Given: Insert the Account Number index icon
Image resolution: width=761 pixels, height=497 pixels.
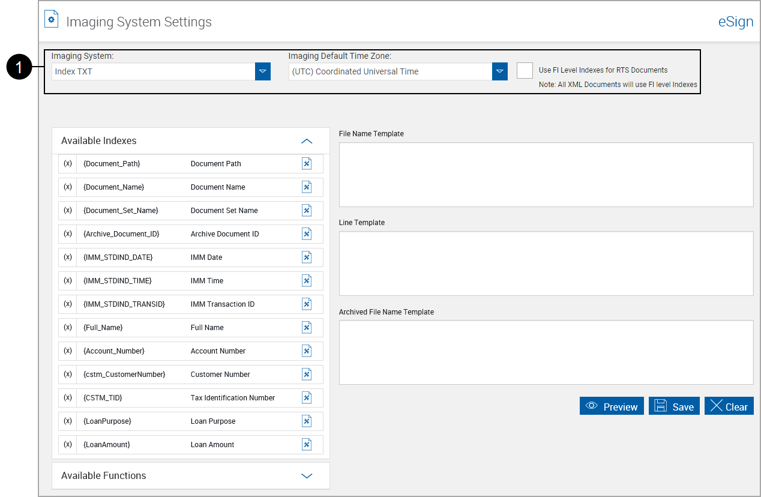Looking at the screenshot, I should (x=307, y=351).
